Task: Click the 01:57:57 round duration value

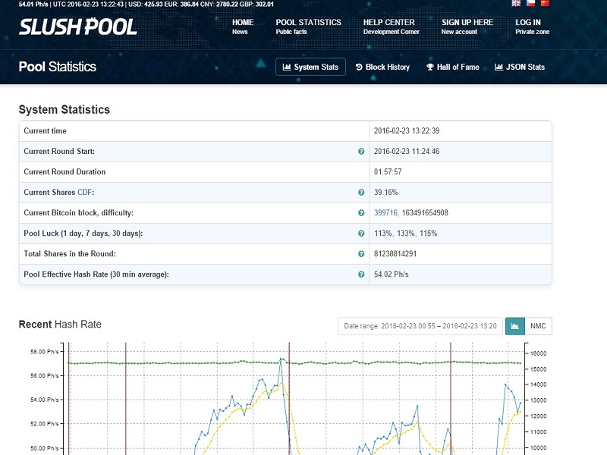Action: (388, 172)
